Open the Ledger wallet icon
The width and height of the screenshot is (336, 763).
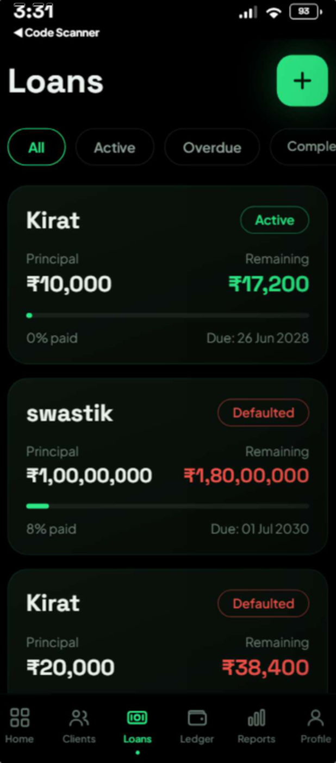click(197, 718)
